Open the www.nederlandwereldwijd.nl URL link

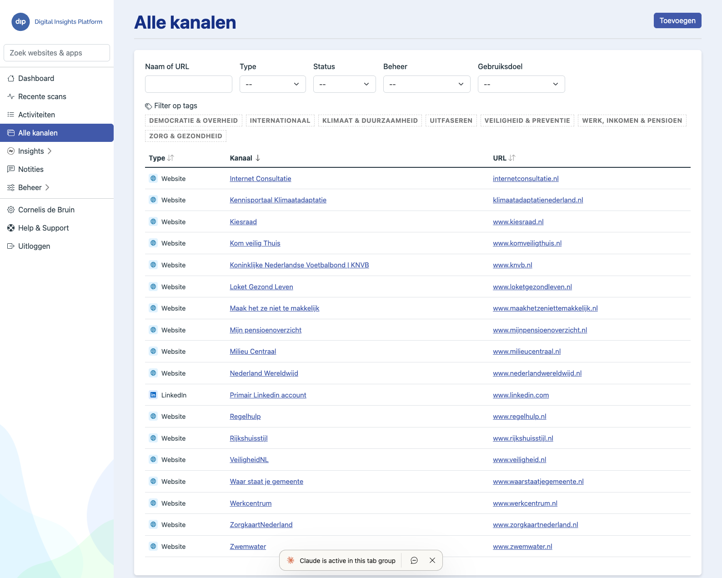point(537,373)
